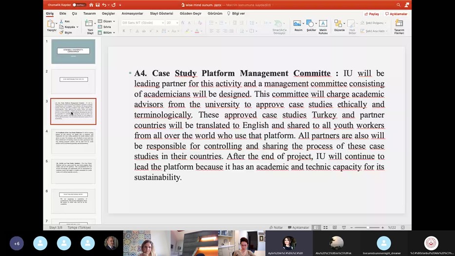The image size is (455, 256).
Task: Click the Kes scissors icon
Action: tap(61, 21)
